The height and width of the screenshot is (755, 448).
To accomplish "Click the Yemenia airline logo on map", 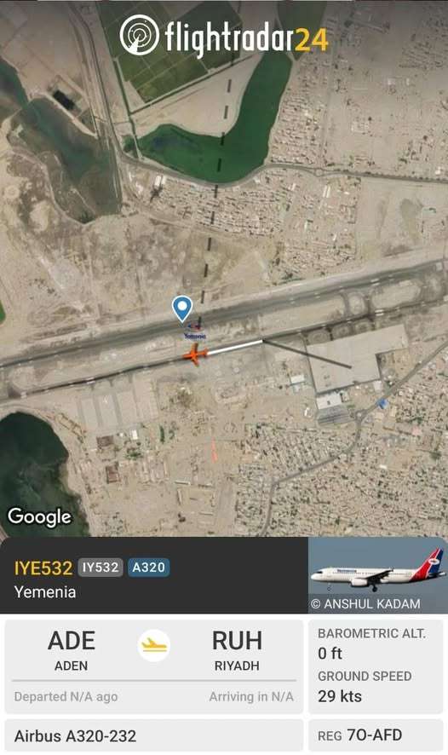I will click(195, 331).
